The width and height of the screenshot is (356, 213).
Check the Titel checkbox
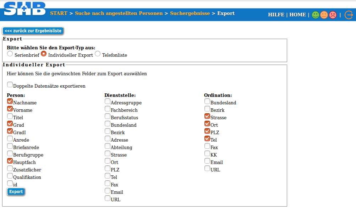(x=10, y=116)
